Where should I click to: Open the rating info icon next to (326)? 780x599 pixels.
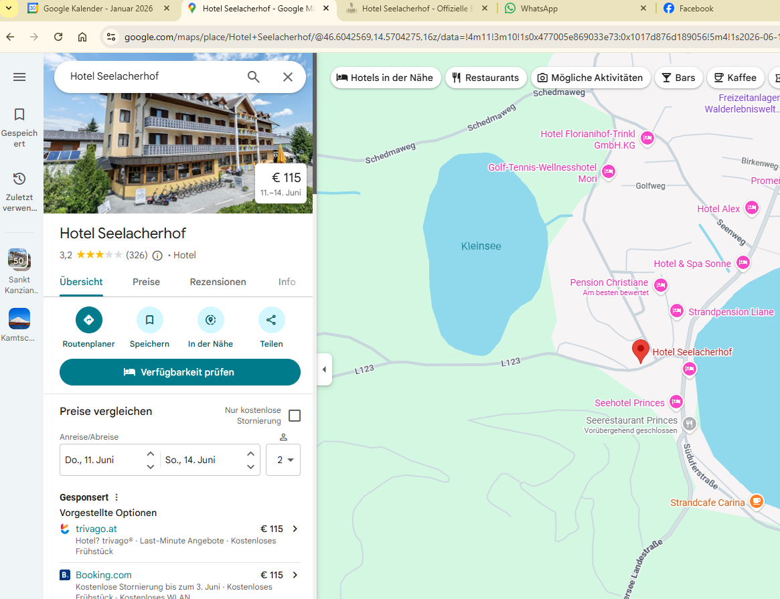pyautogui.click(x=157, y=256)
